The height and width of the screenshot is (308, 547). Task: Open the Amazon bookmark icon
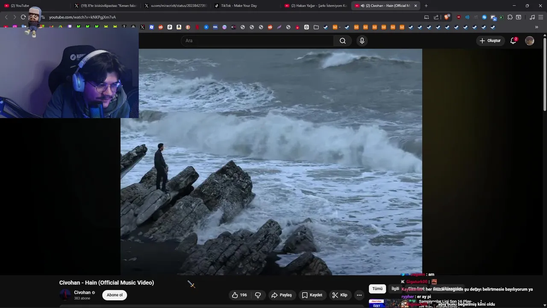[x=179, y=27]
